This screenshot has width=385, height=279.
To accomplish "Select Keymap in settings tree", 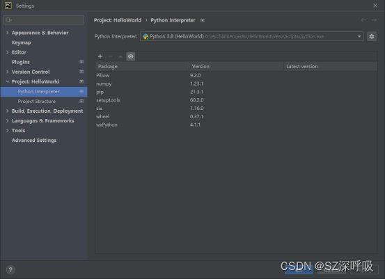I will pyautogui.click(x=22, y=42).
